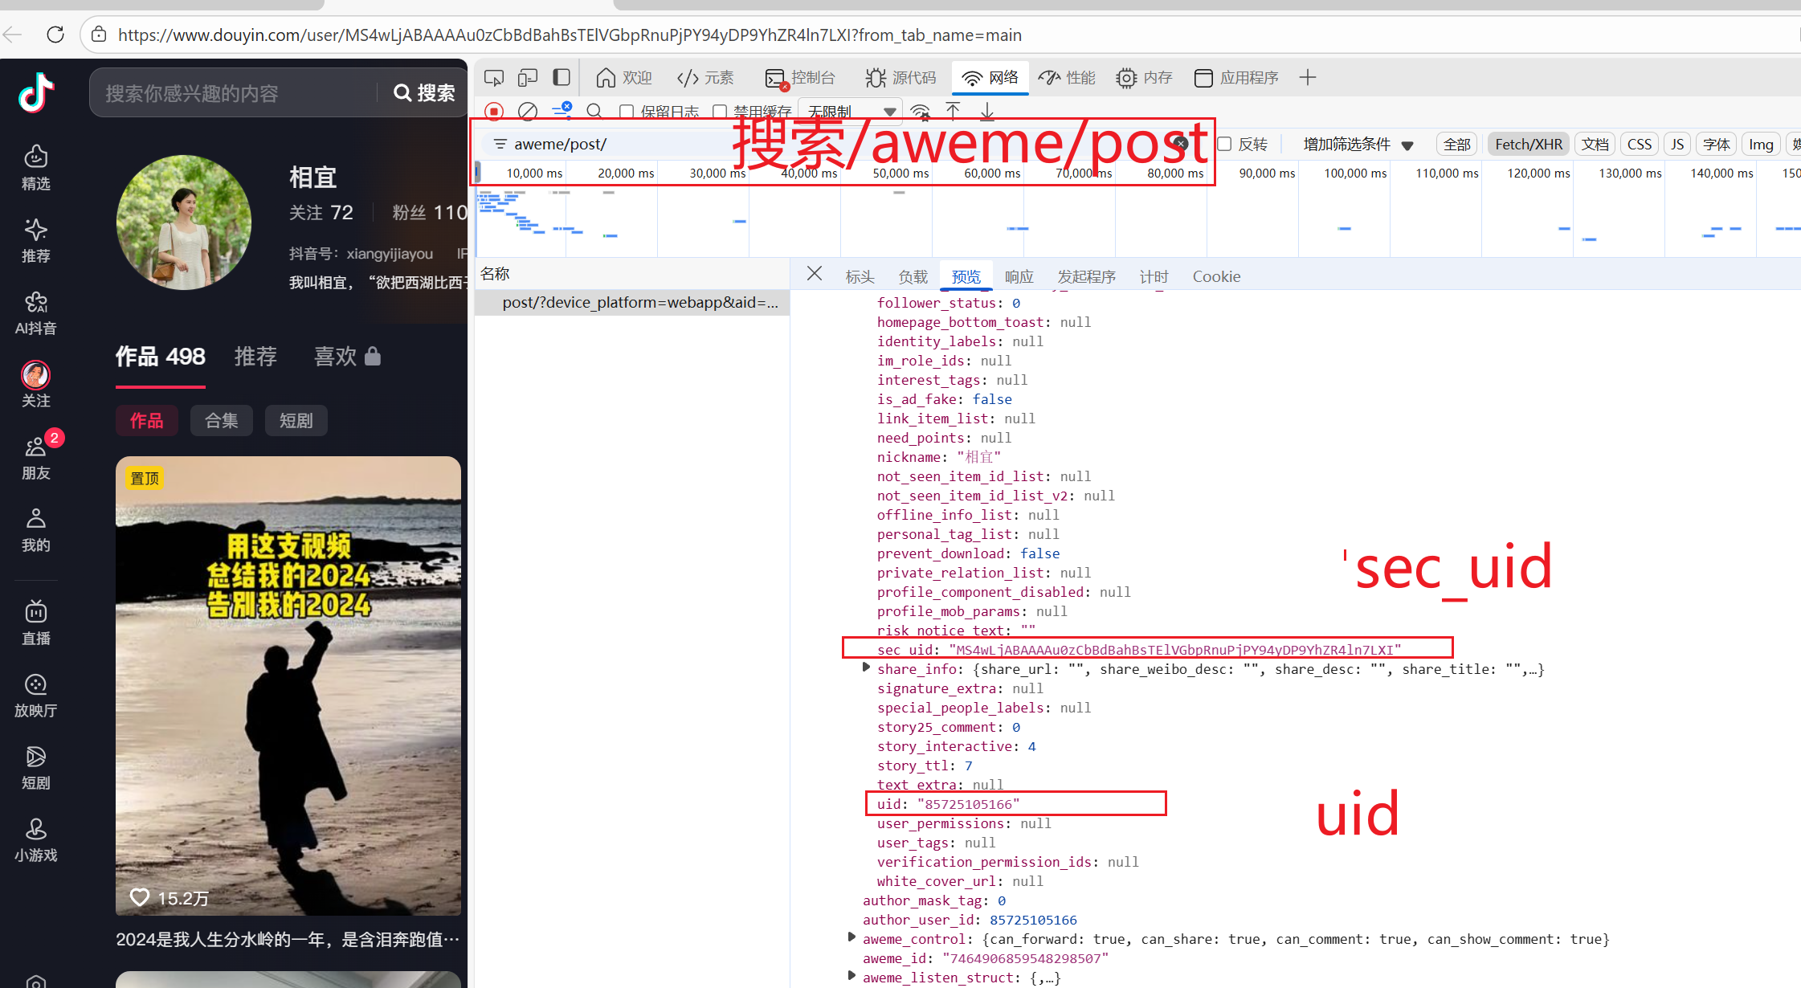The width and height of the screenshot is (1801, 988).
Task: Toggle the Fetch/XHR request type filter
Action: point(1529,144)
